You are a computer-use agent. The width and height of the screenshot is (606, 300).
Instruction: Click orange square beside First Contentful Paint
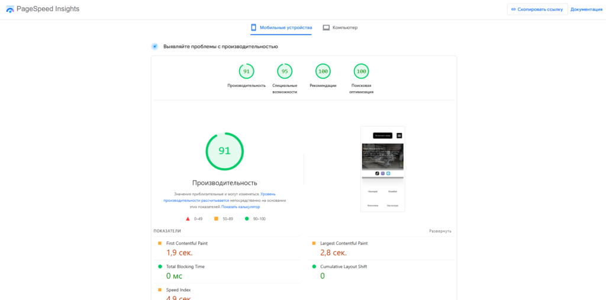[160, 244]
